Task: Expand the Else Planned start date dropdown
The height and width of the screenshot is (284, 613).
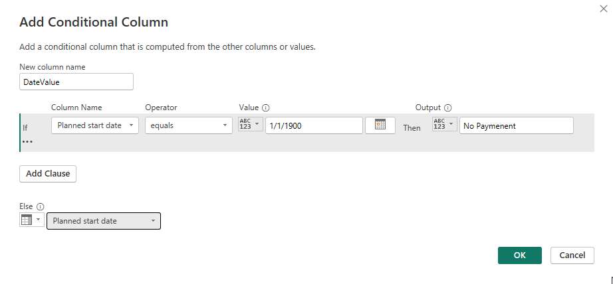Action: pos(104,221)
